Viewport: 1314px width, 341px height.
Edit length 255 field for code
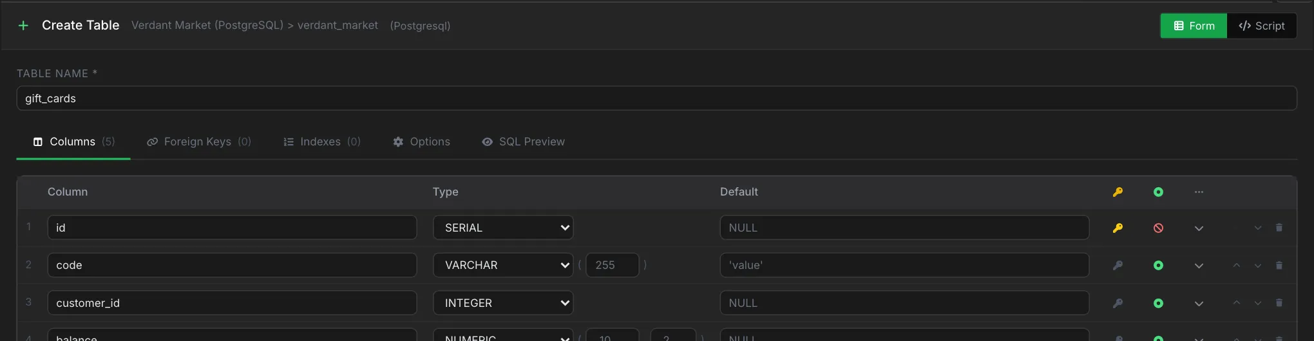(612, 265)
